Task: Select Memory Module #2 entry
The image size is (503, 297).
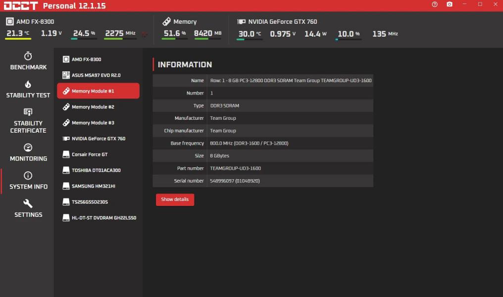Action: (x=98, y=107)
